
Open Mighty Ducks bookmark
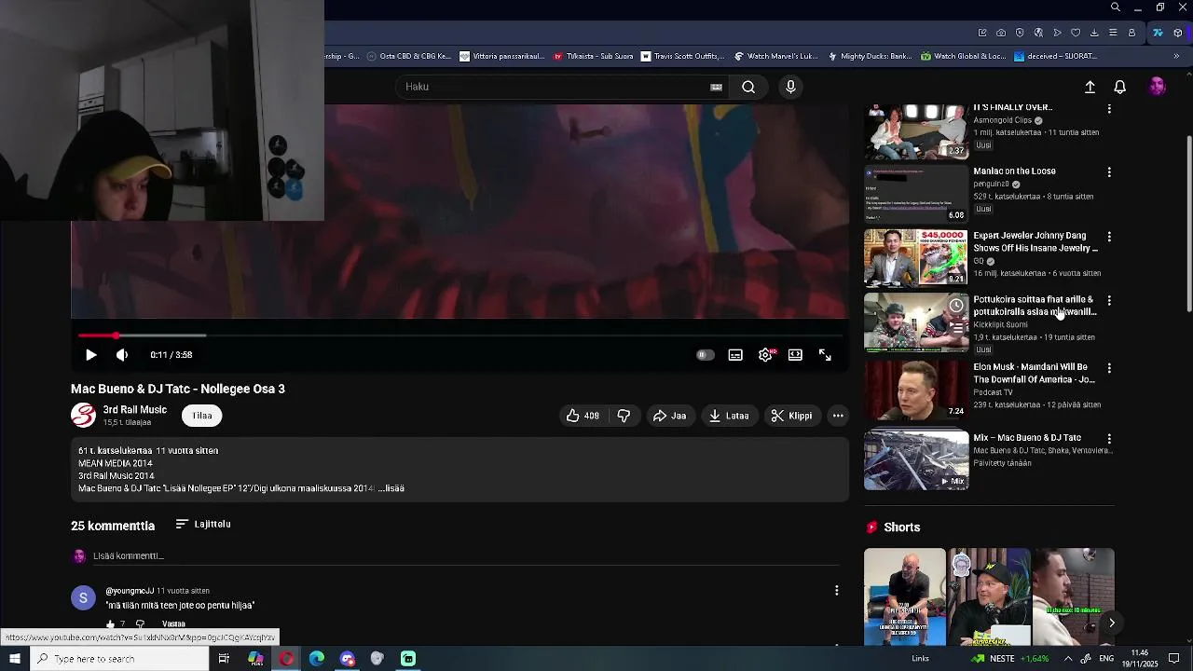(x=870, y=56)
